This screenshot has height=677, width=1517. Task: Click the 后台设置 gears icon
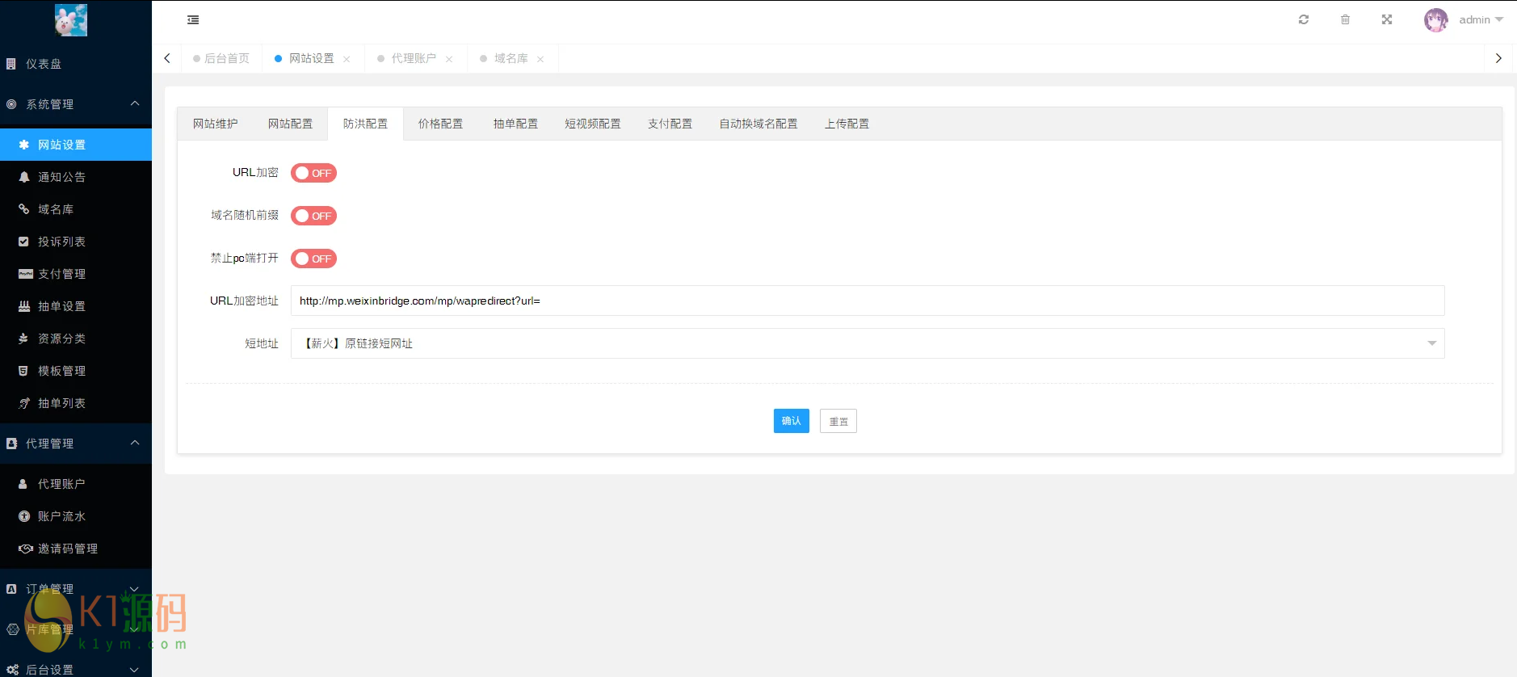(12, 670)
